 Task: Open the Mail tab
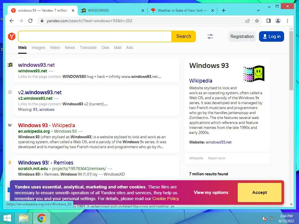pyautogui.click(x=118, y=48)
